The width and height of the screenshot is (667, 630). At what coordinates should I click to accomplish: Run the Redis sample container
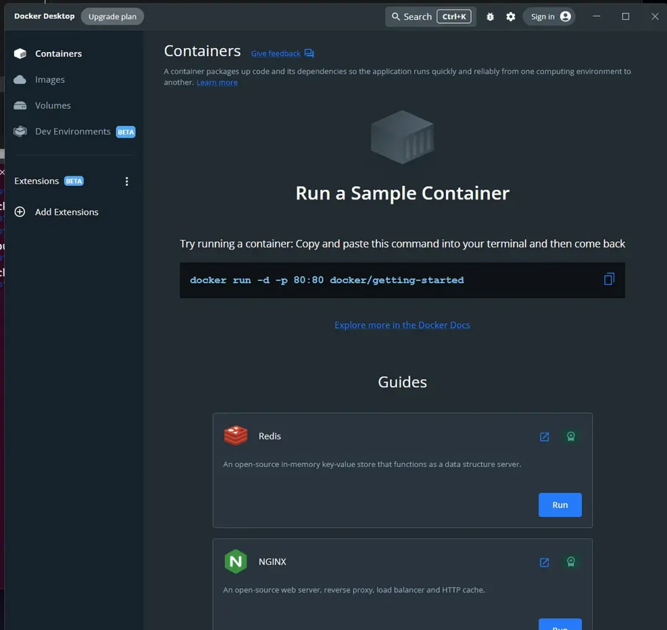point(560,505)
